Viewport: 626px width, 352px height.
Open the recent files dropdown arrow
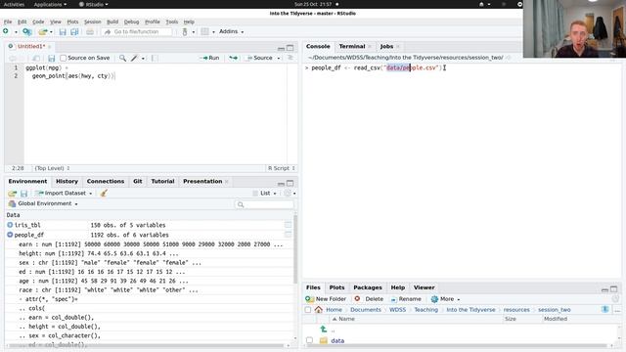coord(51,32)
